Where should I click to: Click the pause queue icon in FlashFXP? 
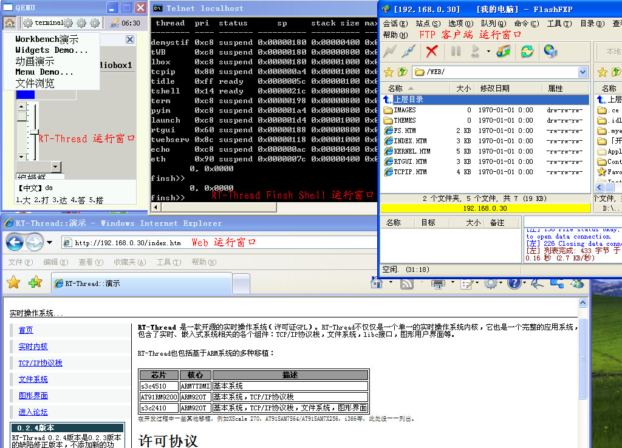point(456,51)
